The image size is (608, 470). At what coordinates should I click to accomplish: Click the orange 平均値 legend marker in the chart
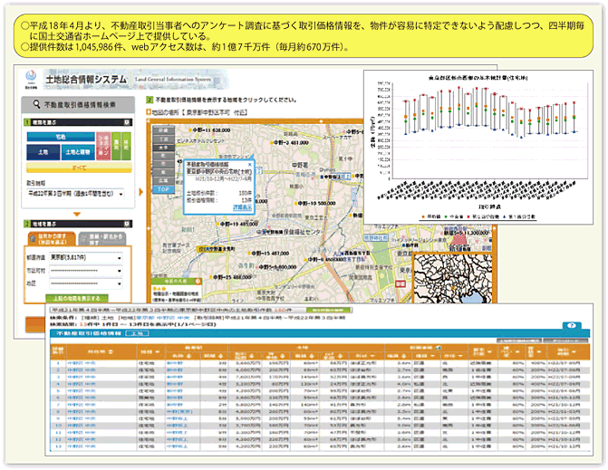coord(422,216)
